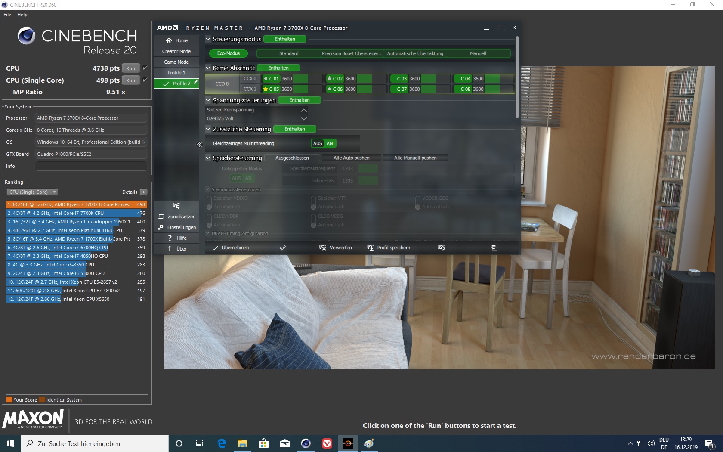Switch to Game Mode profile
723x452 pixels.
176,62
